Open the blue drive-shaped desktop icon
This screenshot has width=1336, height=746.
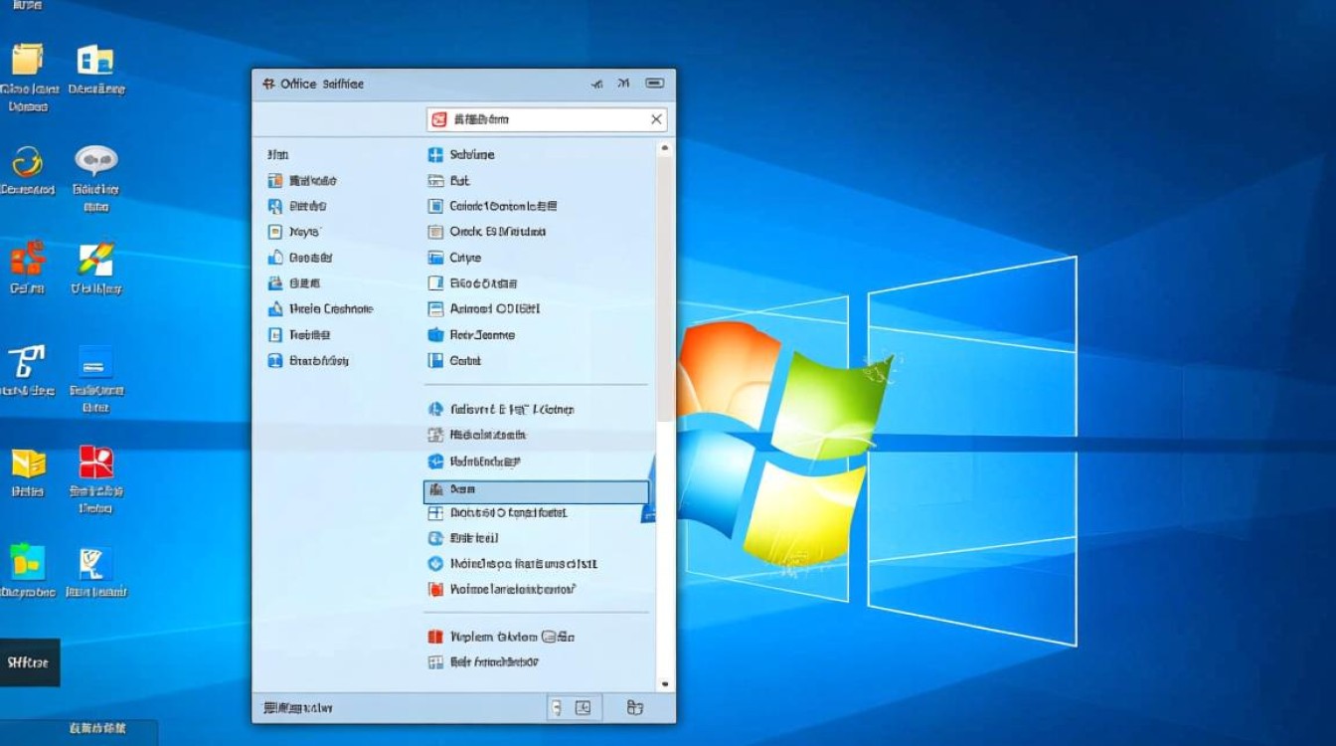point(95,361)
